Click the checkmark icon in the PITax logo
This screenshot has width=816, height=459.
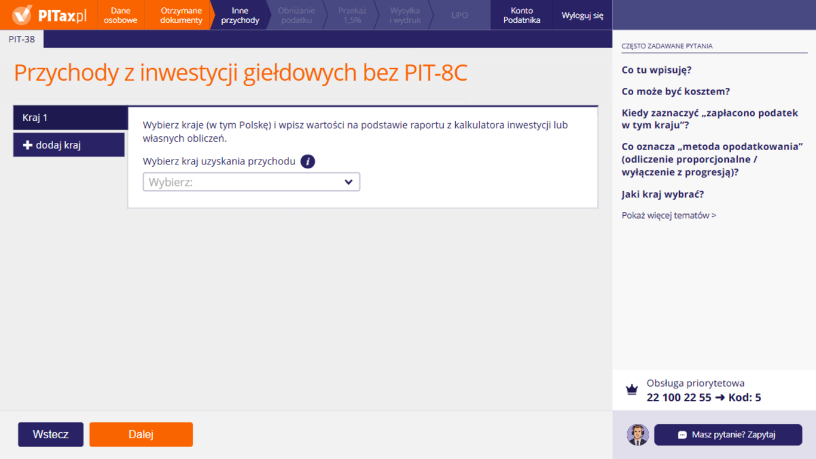point(24,14)
